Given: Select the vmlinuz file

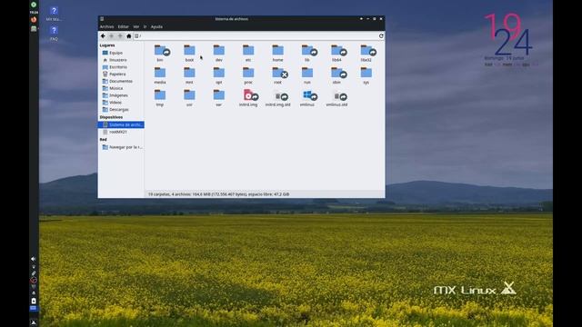Looking at the screenshot, I should coord(308,98).
